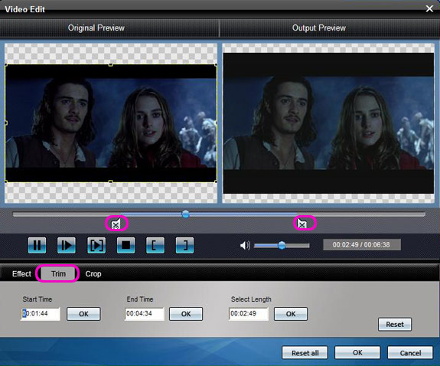
Task: Click the volume slider handle
Action: pos(282,246)
